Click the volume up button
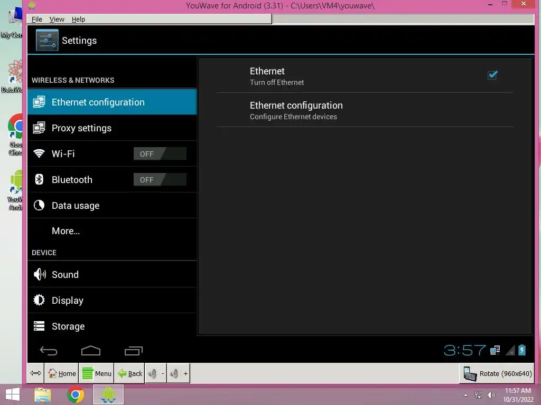Image resolution: width=541 pixels, height=405 pixels. (179, 373)
